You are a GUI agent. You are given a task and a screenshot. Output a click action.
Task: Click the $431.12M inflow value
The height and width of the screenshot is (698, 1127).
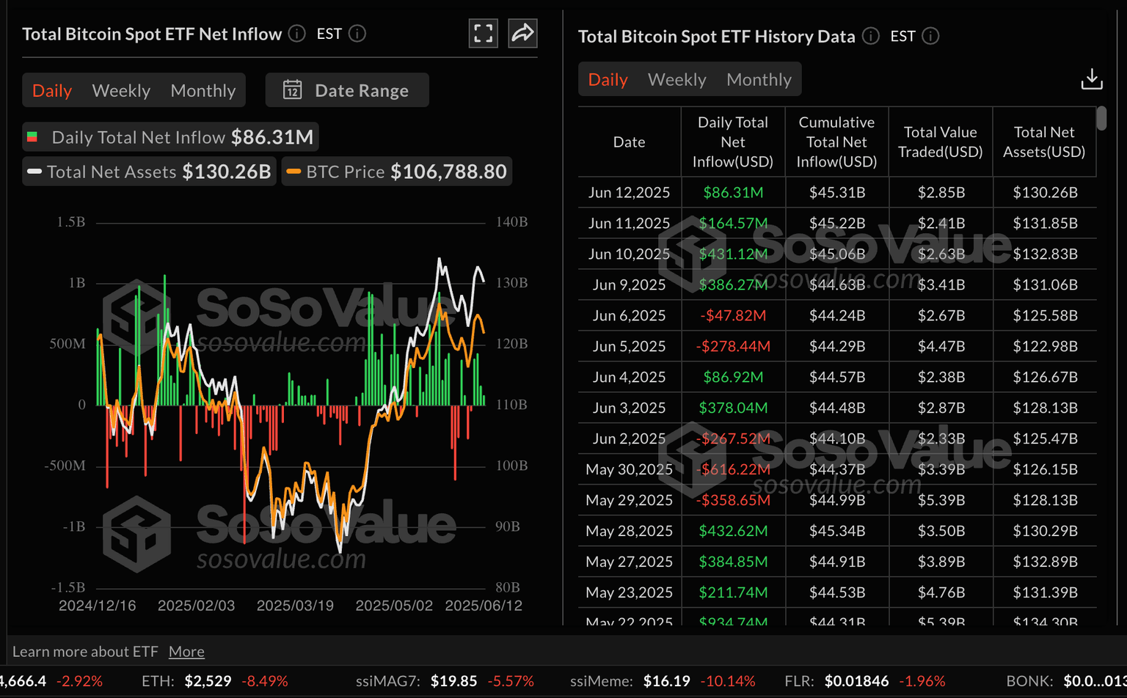tap(733, 254)
